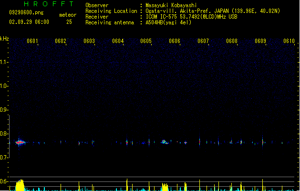The width and height of the screenshot is (300, 191).
Task: Click the 0602 time marker
Action: click(x=61, y=41)
